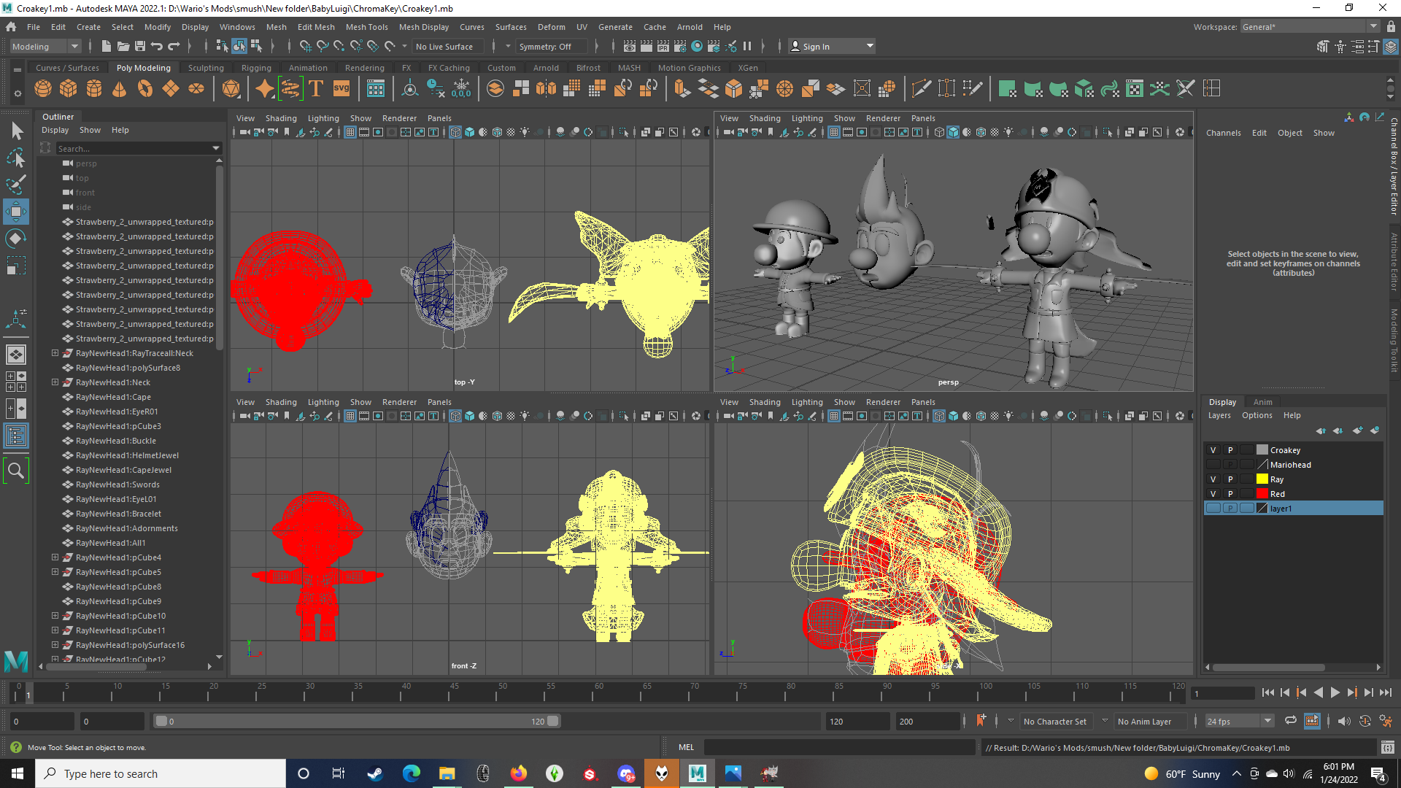The image size is (1401, 788).
Task: Open the 24 fps frame rate dropdown
Action: 1239,722
